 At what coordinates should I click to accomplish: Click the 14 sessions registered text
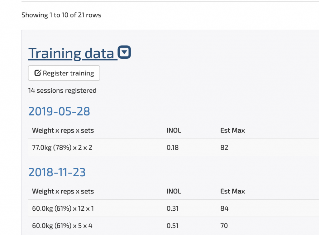point(62,91)
